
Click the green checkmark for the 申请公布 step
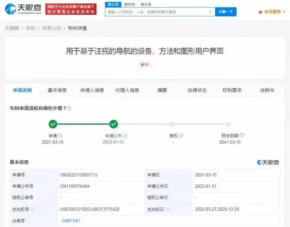pos(113,124)
